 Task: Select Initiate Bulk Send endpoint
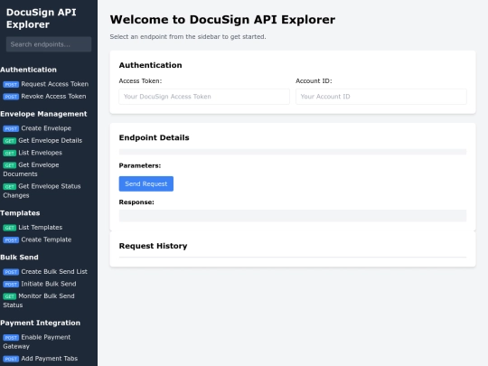(x=40, y=284)
